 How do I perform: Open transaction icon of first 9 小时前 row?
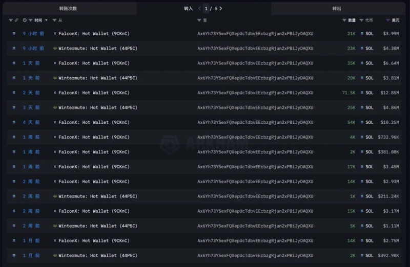[x=14, y=34]
